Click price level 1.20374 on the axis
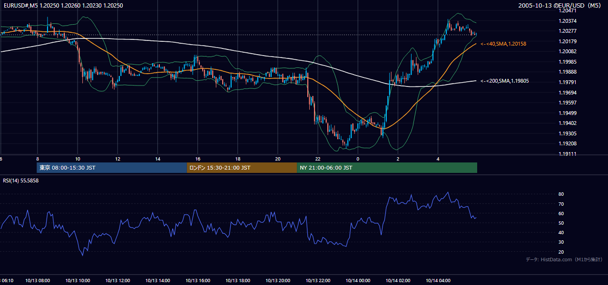This screenshot has height=285, width=608. 568,21
